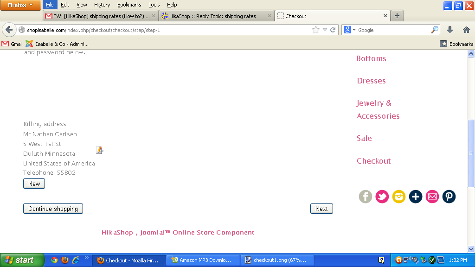Open the History menu

click(102, 5)
